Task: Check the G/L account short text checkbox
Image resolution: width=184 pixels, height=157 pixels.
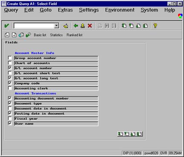Action: 10,73
